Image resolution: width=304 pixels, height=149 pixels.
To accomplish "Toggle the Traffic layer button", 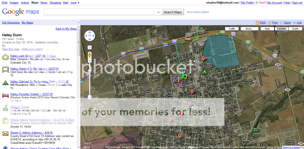I will point(232,29).
